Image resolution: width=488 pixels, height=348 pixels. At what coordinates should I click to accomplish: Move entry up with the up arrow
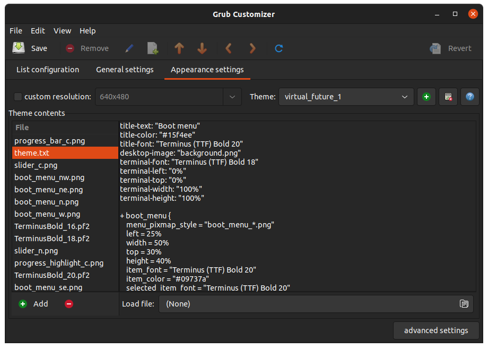(x=179, y=48)
